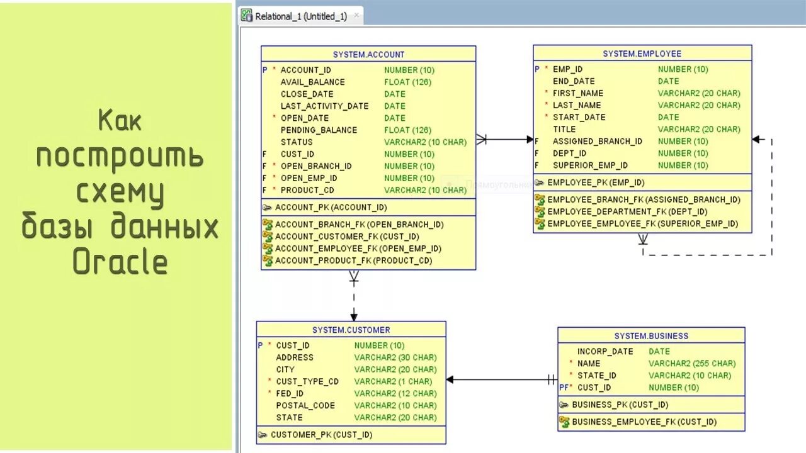The height and width of the screenshot is (453, 806).
Task: Click the foreign key icon for ACCOUNT_BRANCH_FK
Action: 268,224
